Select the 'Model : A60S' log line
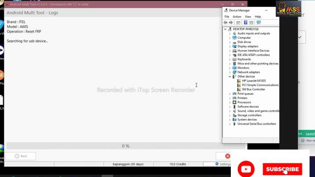 click(18, 27)
